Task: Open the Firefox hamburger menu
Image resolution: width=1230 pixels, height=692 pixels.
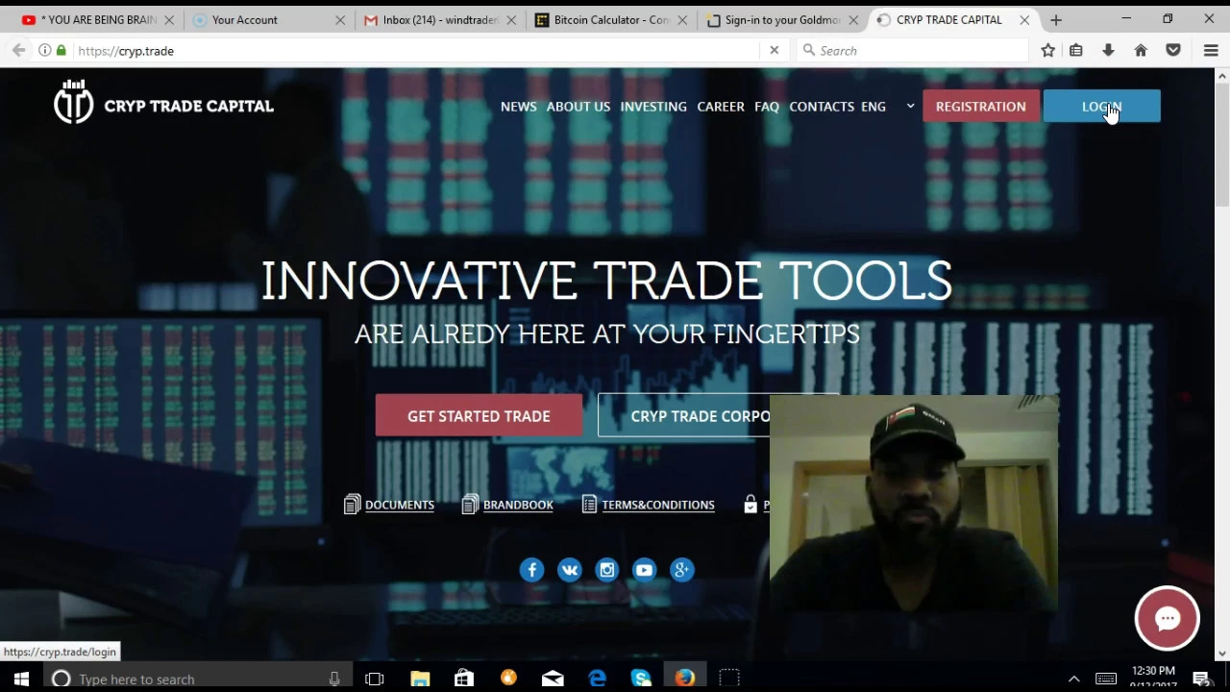Action: coord(1211,50)
